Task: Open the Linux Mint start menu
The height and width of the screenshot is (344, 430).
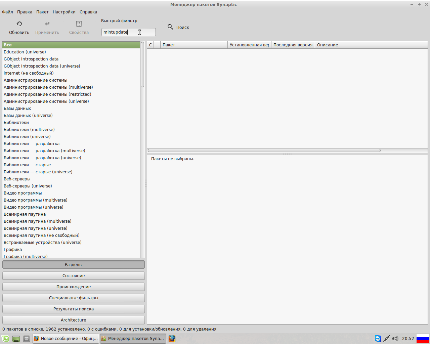Action: (x=5, y=339)
